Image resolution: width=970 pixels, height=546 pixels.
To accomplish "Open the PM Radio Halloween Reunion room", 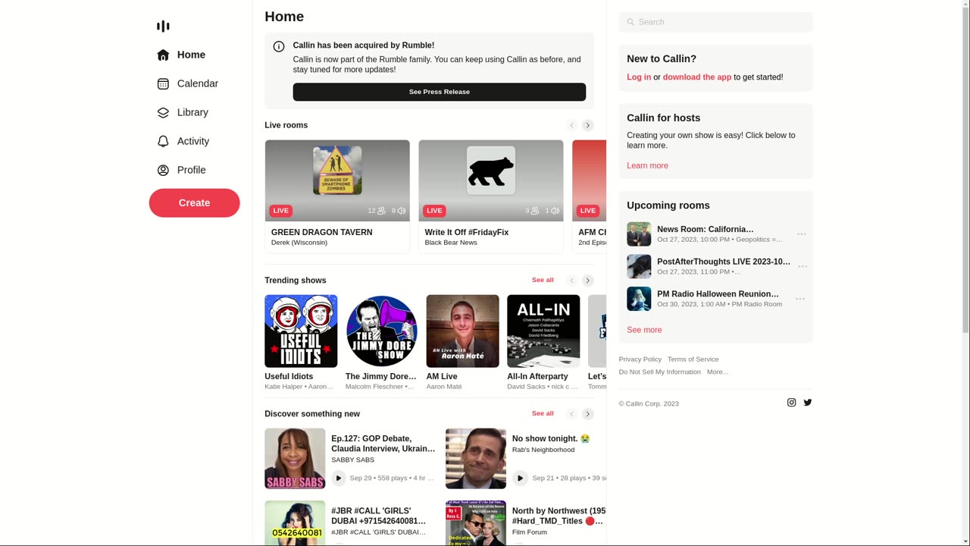I will (x=718, y=294).
